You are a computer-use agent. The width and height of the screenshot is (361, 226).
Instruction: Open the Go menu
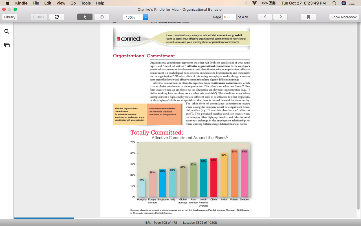pos(73,3)
